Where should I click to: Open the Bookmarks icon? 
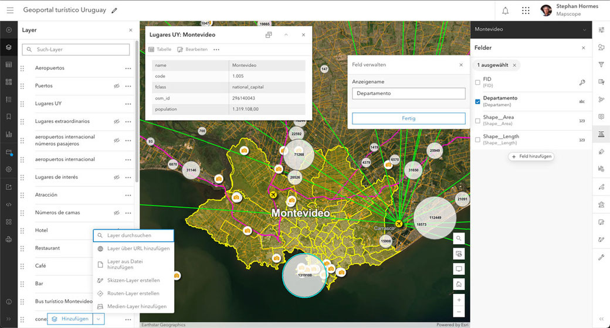tap(9, 117)
